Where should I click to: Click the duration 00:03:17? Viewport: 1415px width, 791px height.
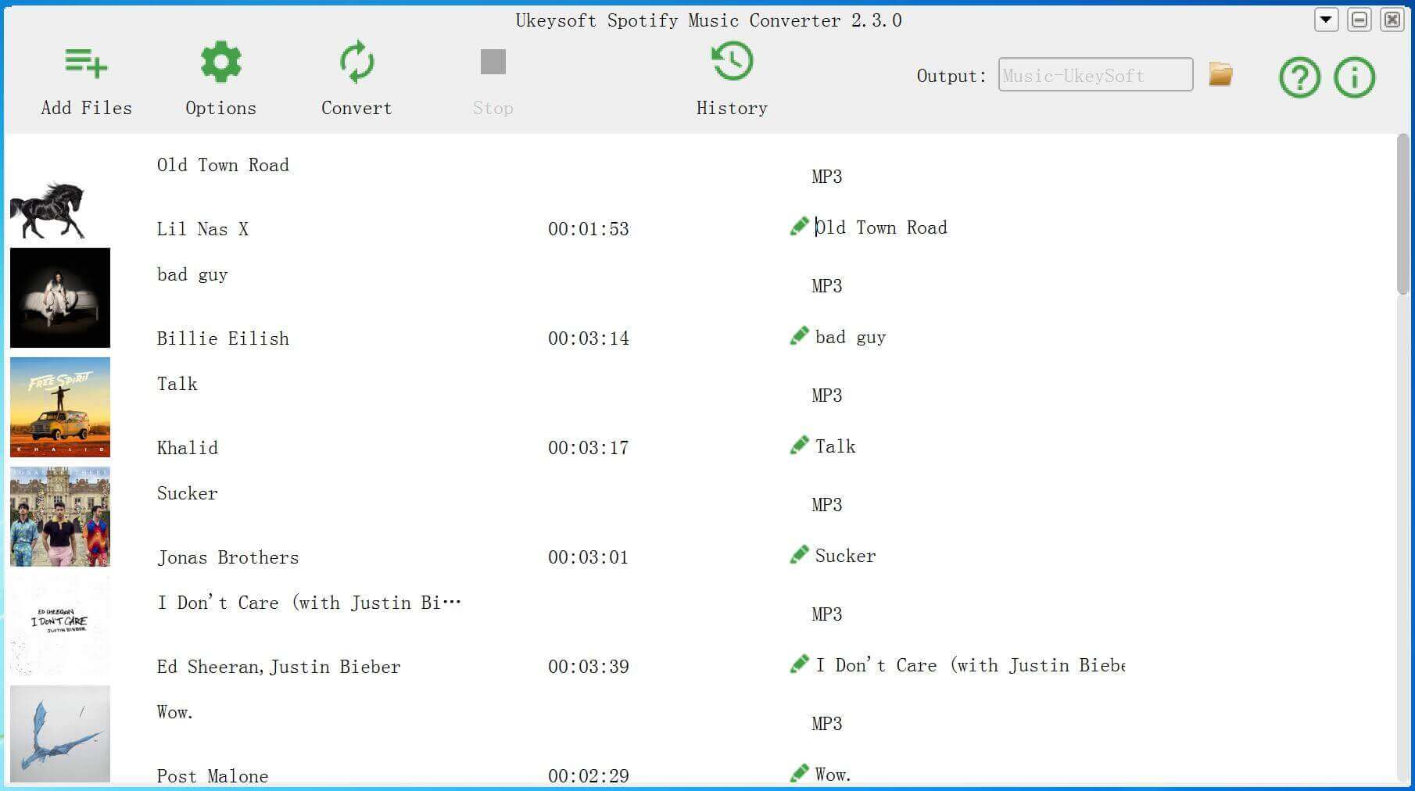[588, 448]
